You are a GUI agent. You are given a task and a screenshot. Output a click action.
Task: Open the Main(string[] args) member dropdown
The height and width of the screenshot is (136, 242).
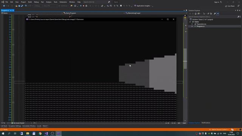156,13
